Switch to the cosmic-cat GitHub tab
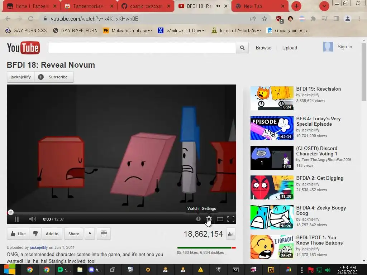 pos(145,6)
